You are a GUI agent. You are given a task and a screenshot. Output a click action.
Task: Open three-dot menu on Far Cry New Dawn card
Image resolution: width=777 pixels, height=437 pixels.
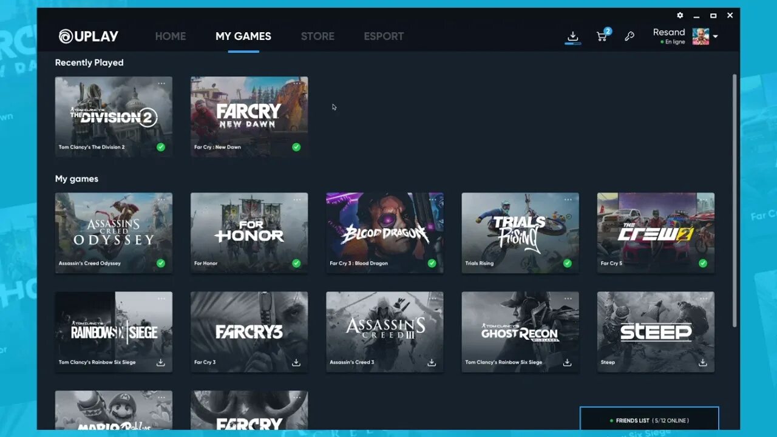(297, 83)
